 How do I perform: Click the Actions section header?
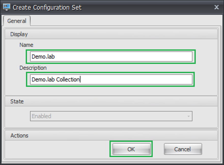(19, 135)
